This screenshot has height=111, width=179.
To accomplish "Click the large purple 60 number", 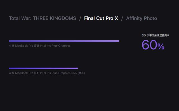I will (149, 45).
